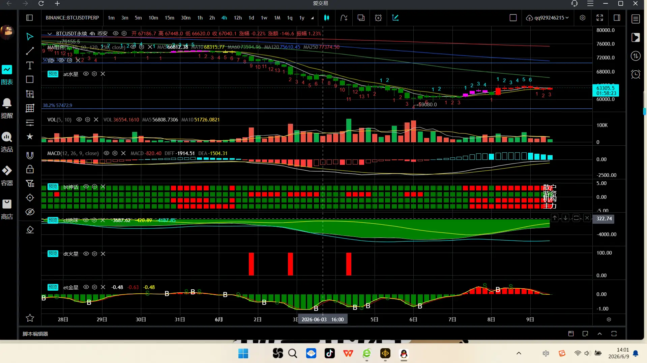Close the ct地球 pane with X button
Viewport: 647px width, 363px height.
pos(587,218)
